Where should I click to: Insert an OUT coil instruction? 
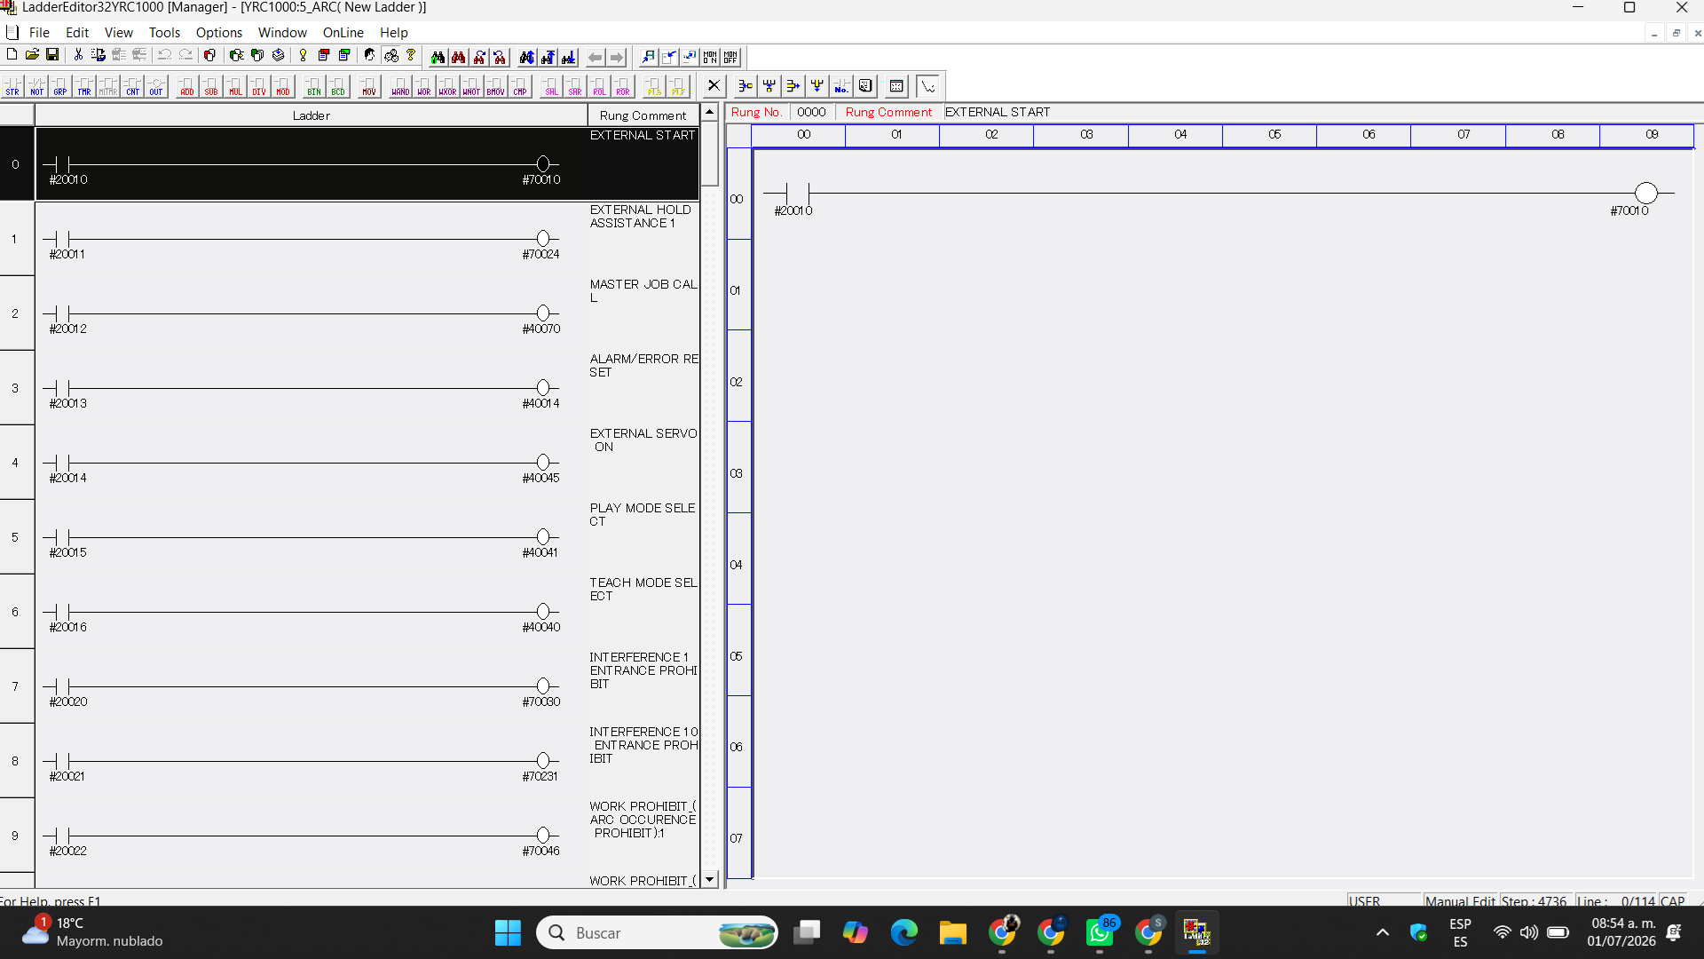click(x=156, y=86)
